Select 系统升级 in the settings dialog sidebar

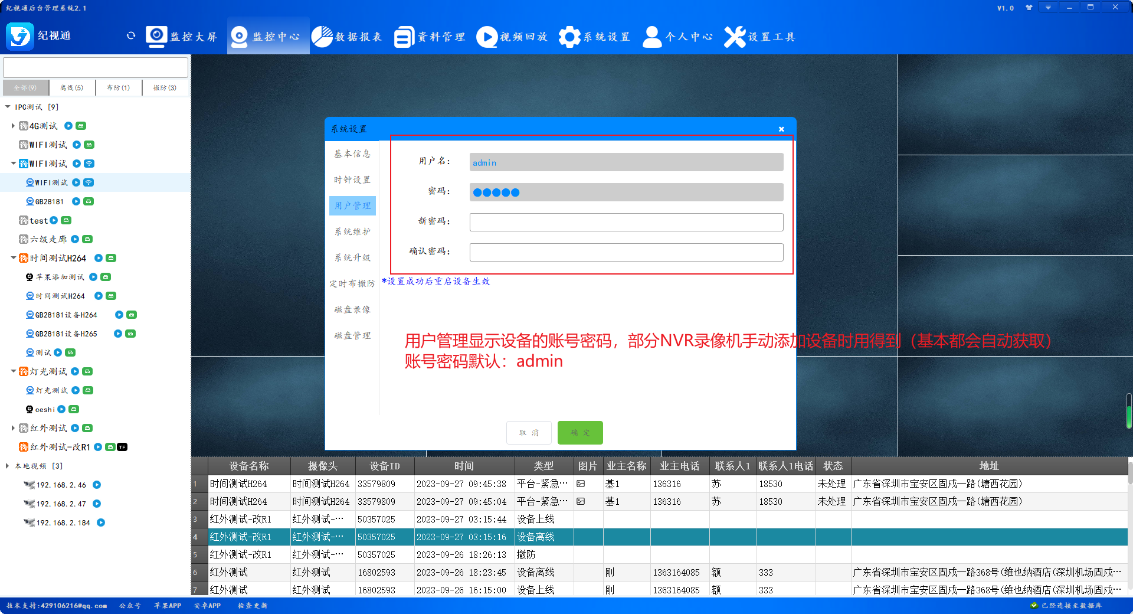(352, 257)
